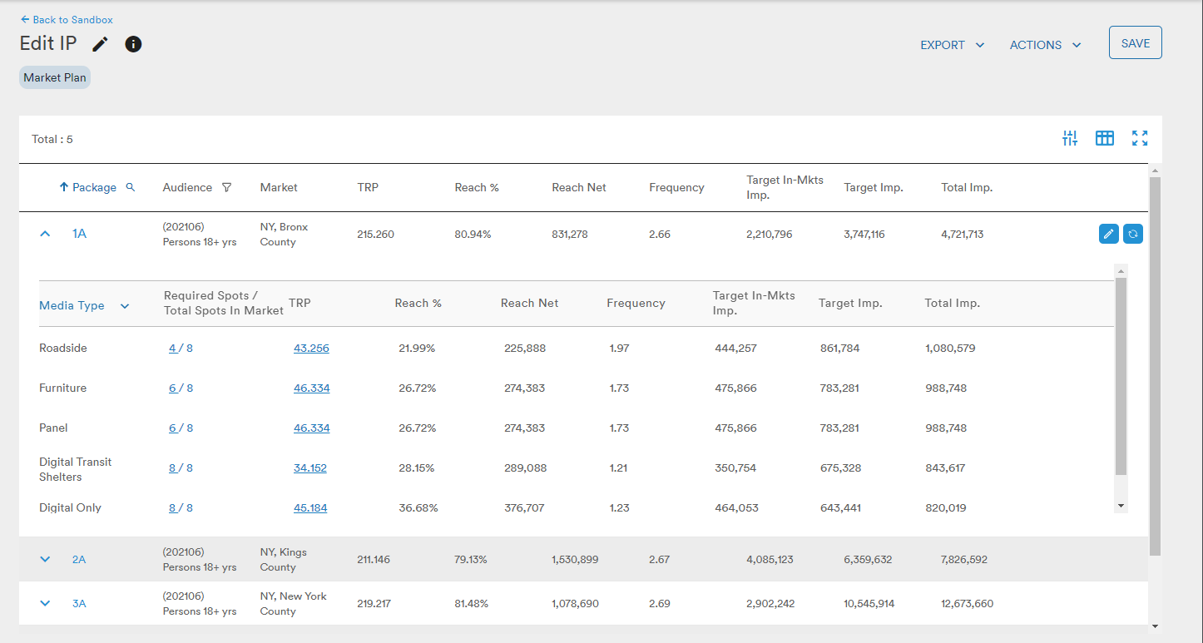Viewport: 1203px width, 643px height.
Task: Expand the 3A package row
Action: tap(45, 603)
